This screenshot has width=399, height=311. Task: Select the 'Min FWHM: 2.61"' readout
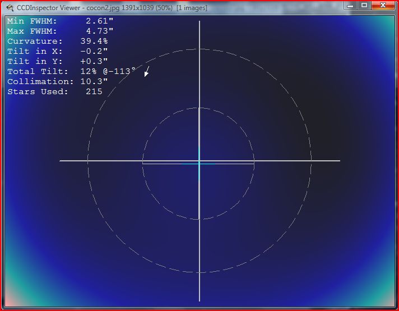pyautogui.click(x=61, y=21)
